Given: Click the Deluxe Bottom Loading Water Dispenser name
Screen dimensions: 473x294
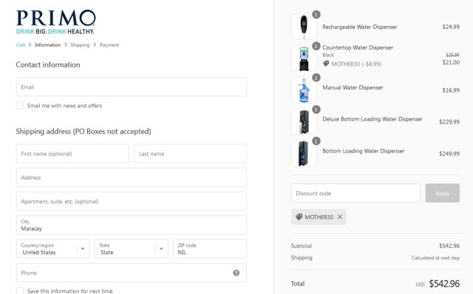Looking at the screenshot, I should (372, 119).
